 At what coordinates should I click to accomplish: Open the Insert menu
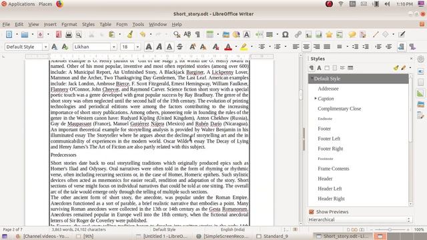50,24
